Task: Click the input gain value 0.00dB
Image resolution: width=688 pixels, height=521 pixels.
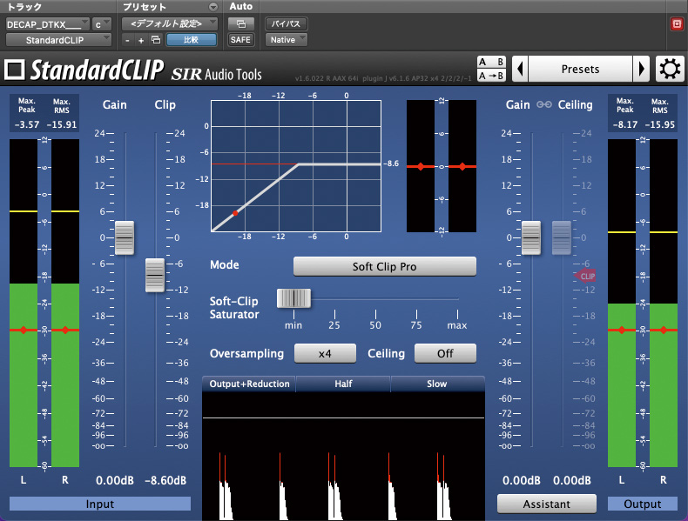Action: point(114,480)
